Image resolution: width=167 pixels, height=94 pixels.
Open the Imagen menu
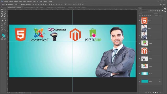pyautogui.click(x=16, y=2)
